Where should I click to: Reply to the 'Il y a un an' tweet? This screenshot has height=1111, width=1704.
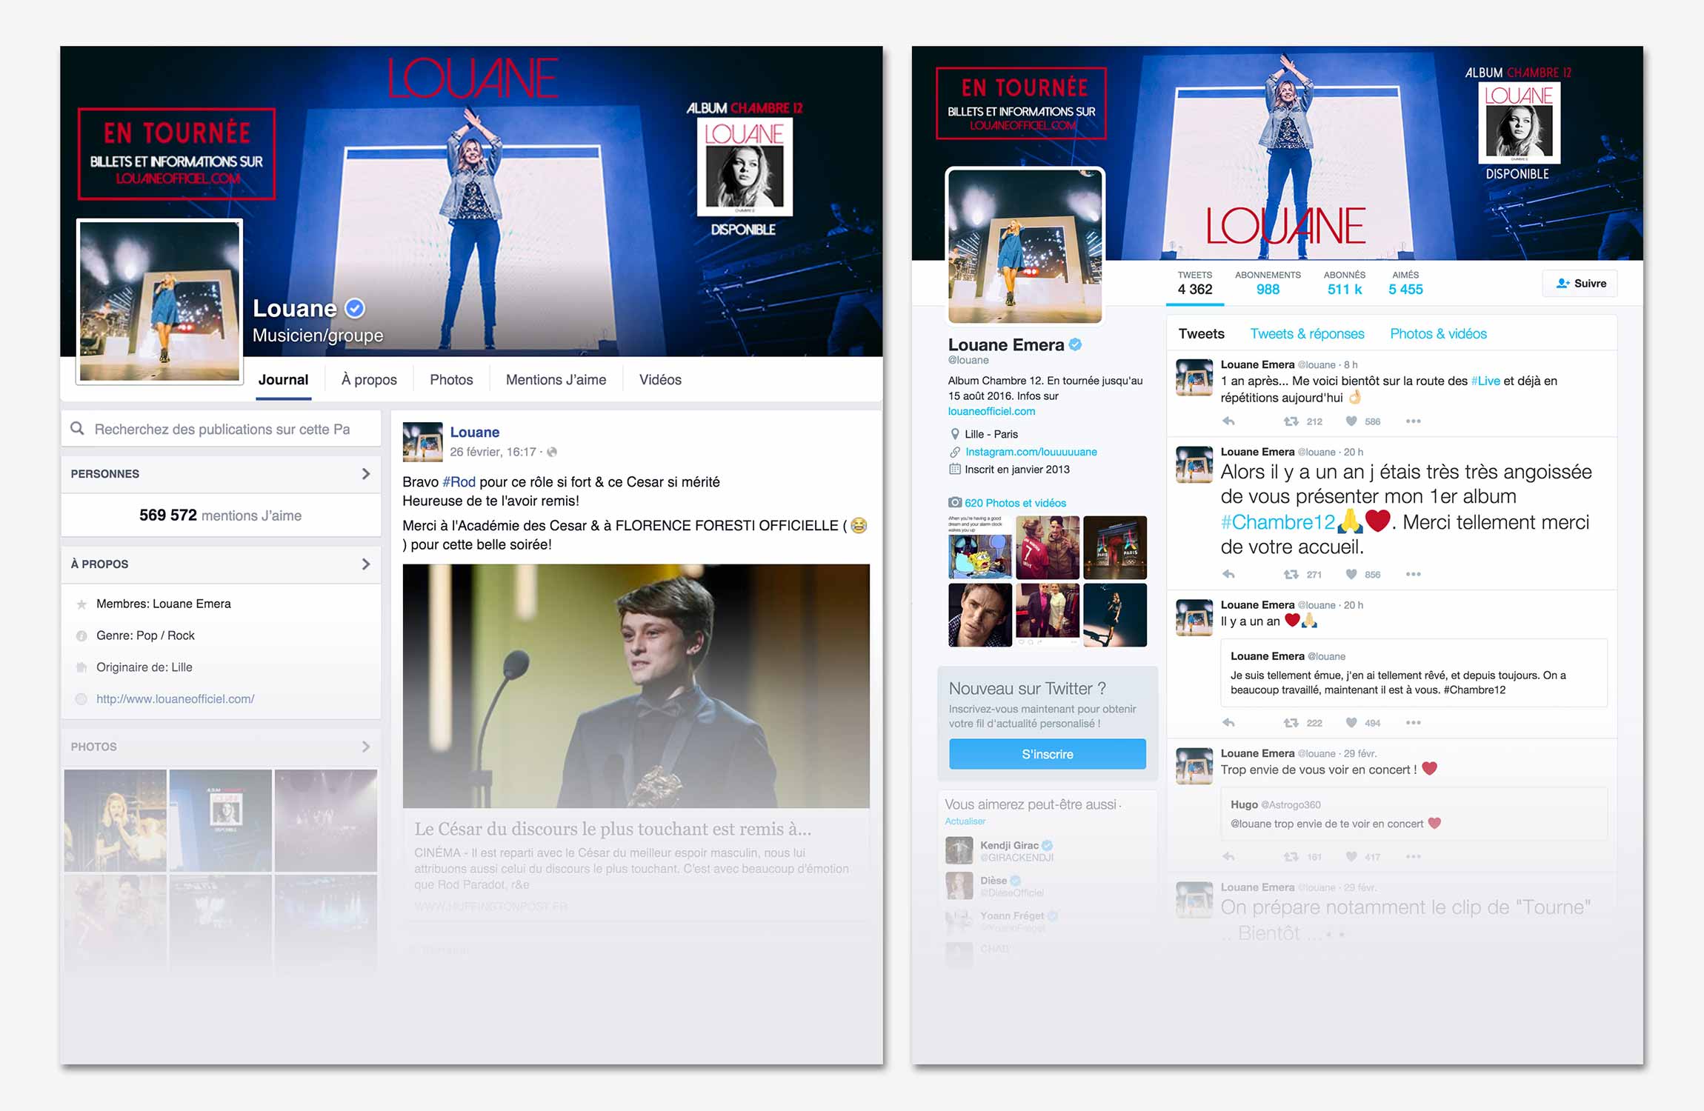pos(1228,723)
